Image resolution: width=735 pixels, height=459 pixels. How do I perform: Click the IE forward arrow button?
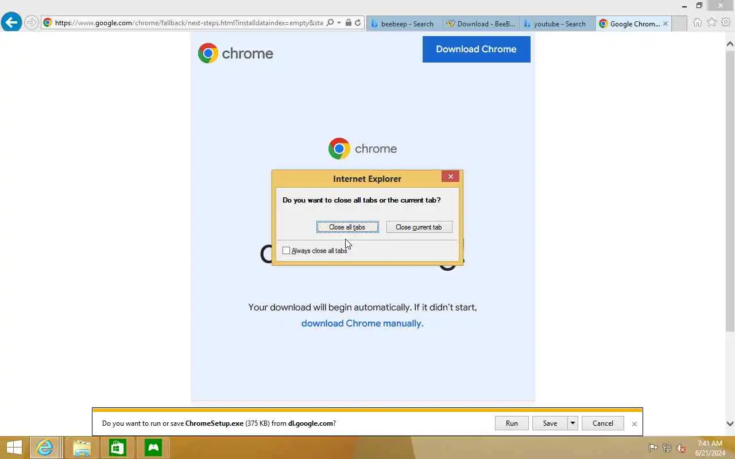pos(32,23)
